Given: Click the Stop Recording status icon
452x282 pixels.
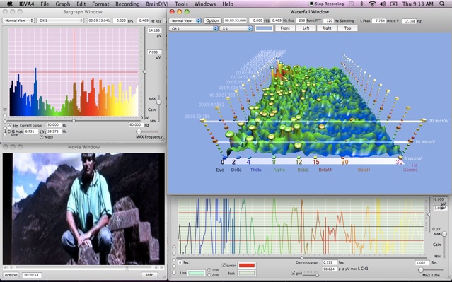Looking at the screenshot, I should tap(311, 4).
